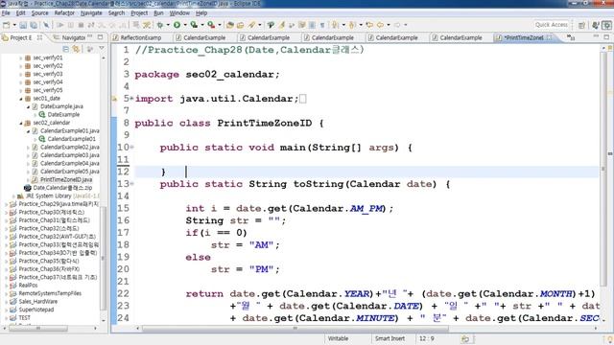
Task: Maximize the Project Explorer panel
Action: click(x=100, y=37)
